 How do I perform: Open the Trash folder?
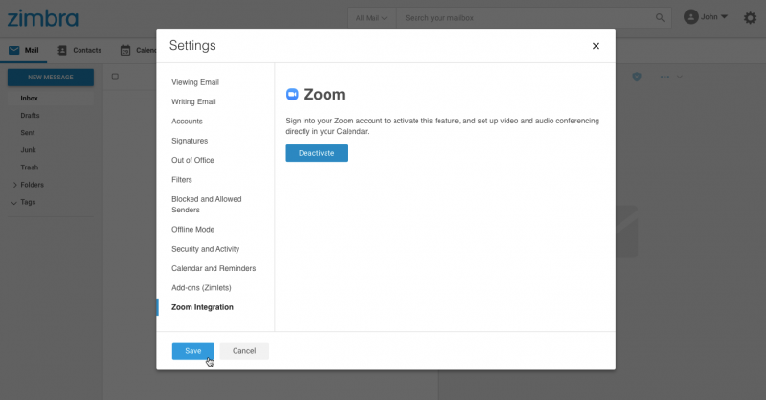[30, 167]
